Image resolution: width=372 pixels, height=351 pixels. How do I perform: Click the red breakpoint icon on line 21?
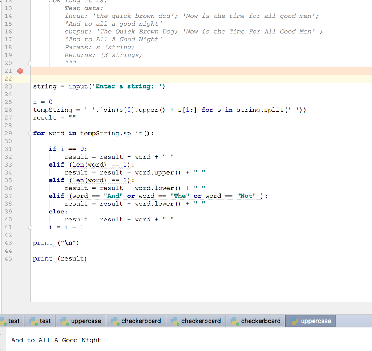click(20, 71)
